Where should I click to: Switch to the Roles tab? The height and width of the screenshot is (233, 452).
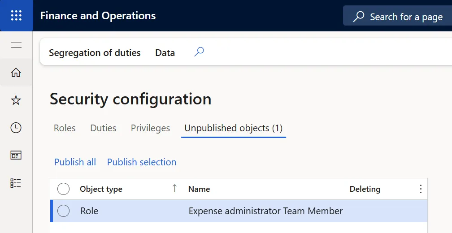tap(65, 128)
